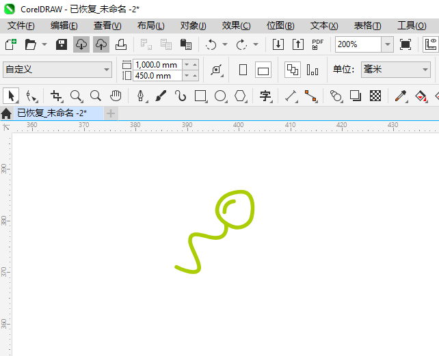Image resolution: width=439 pixels, height=356 pixels.
Task: Click the Publish to PDF icon
Action: click(317, 44)
